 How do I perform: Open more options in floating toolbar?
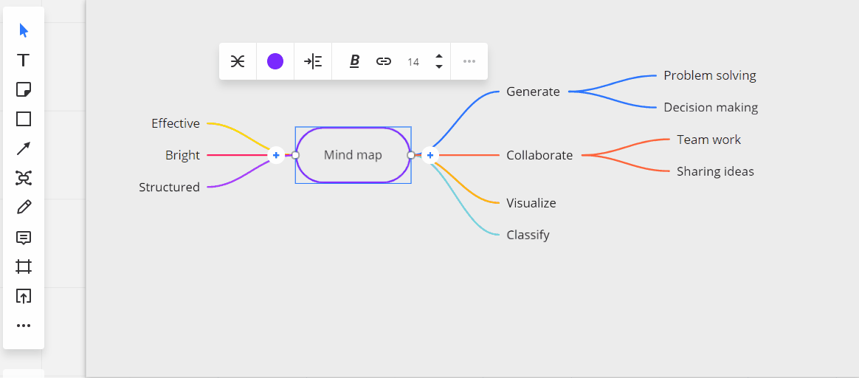pos(469,61)
